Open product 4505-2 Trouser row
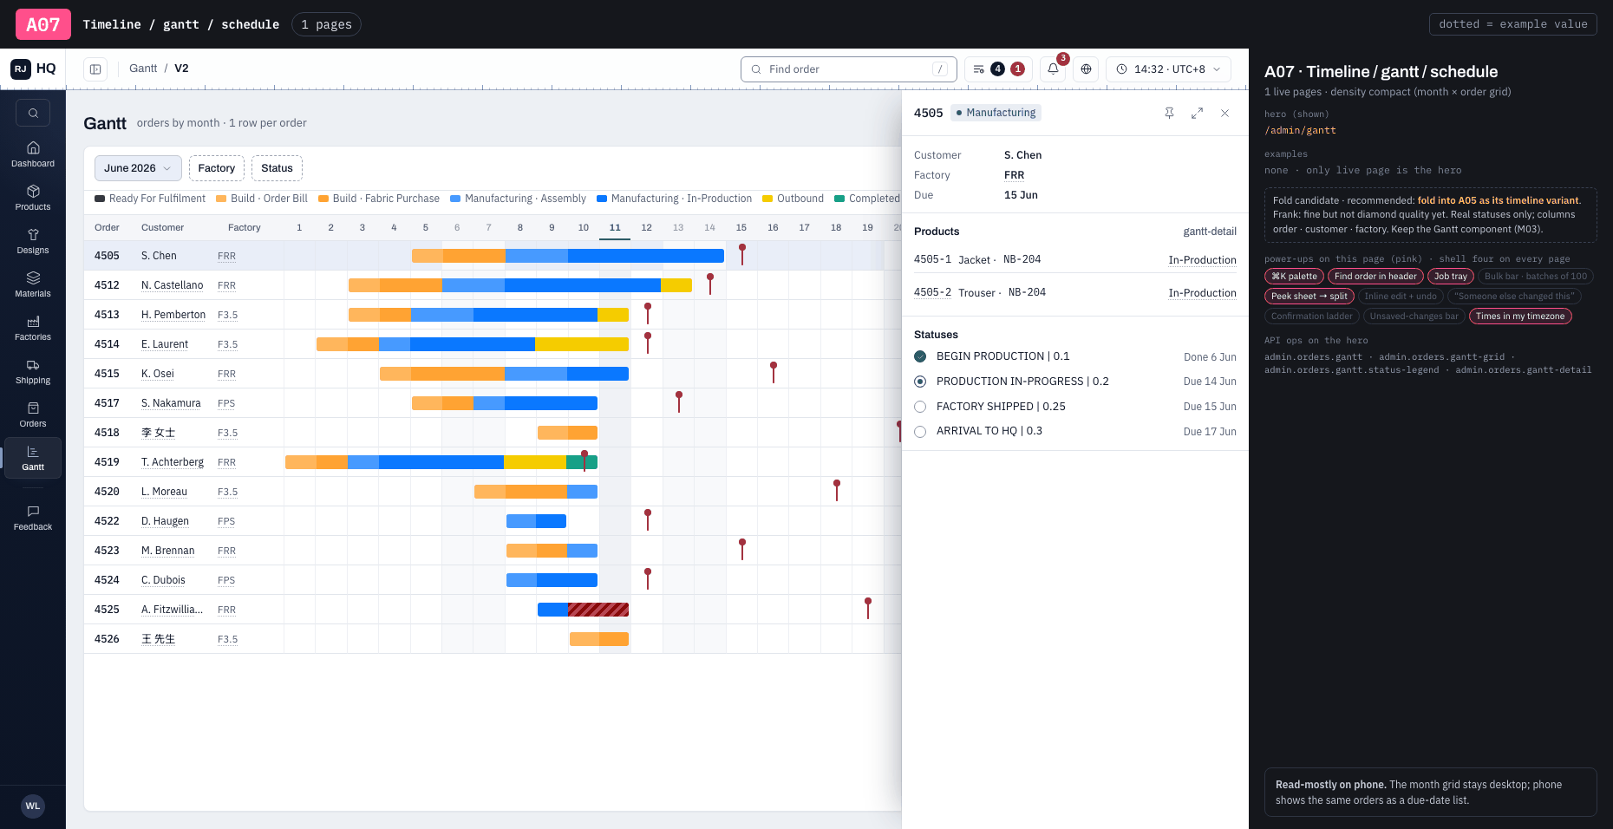 tap(1075, 292)
